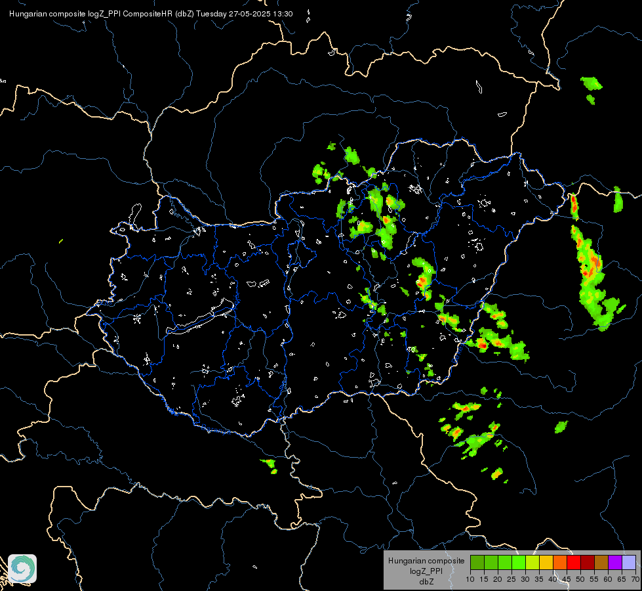642x591 pixels.
Task: Select the 15-20 dBZ green swatch
Action: 491,562
